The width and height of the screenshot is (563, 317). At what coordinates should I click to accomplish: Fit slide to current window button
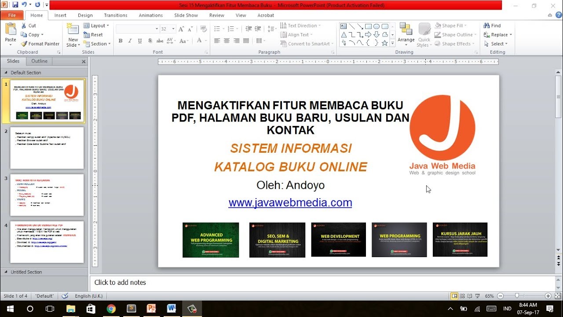click(x=557, y=296)
